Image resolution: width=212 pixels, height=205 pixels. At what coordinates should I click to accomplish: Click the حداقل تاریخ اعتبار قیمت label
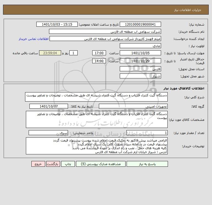192,61
